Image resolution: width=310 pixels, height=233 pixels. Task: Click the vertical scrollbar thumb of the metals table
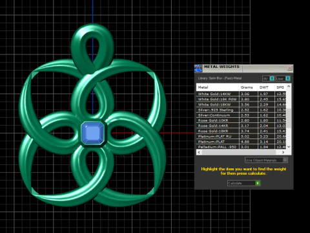tap(289, 118)
